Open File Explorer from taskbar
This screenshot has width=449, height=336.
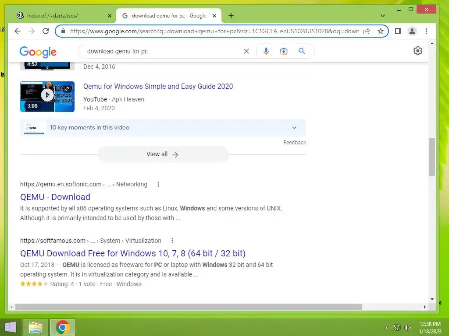36,327
